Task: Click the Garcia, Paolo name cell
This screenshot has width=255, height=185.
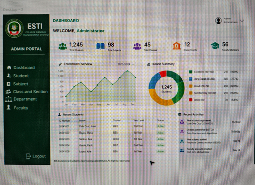Action: coord(86,145)
